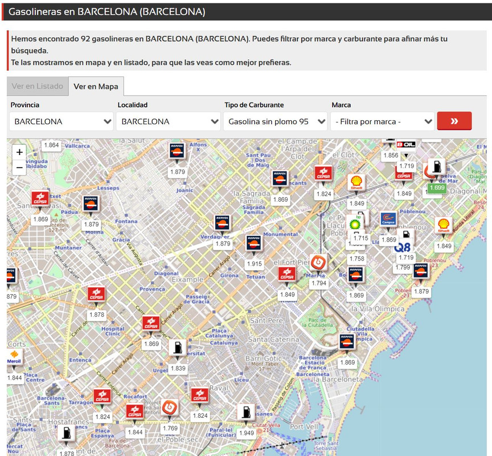The image size is (492, 456).
Task: Click the 1.856 price label near el Clot
Action: pyautogui.click(x=391, y=155)
